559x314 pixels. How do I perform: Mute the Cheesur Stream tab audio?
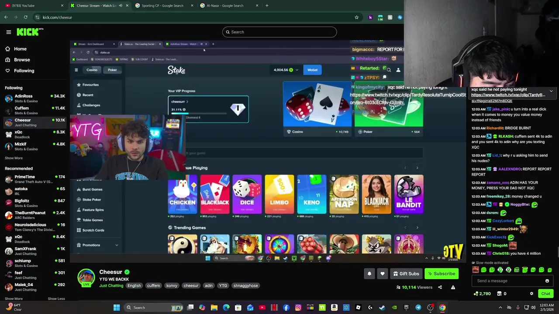tap(121, 6)
